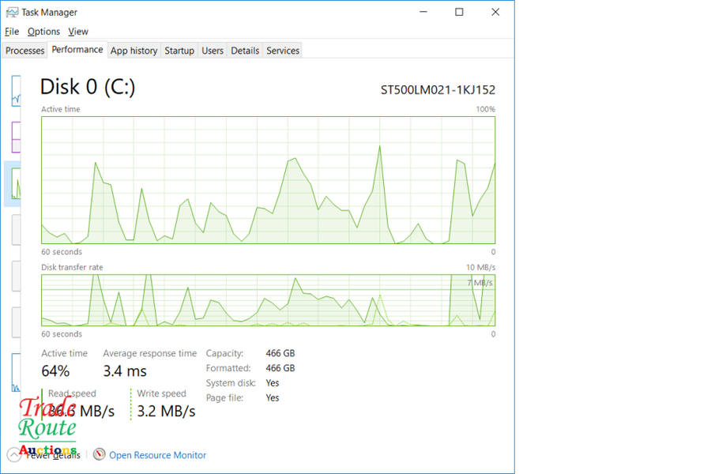The height and width of the screenshot is (474, 711).
Task: Select the purple Memory graph thumbnail in sidebar
Action: point(16,137)
